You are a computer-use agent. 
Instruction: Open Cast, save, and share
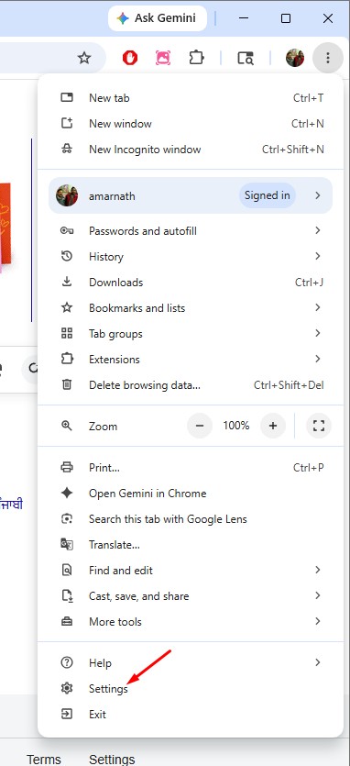(x=191, y=596)
